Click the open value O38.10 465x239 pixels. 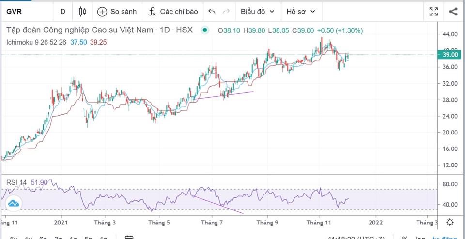[x=230, y=30]
